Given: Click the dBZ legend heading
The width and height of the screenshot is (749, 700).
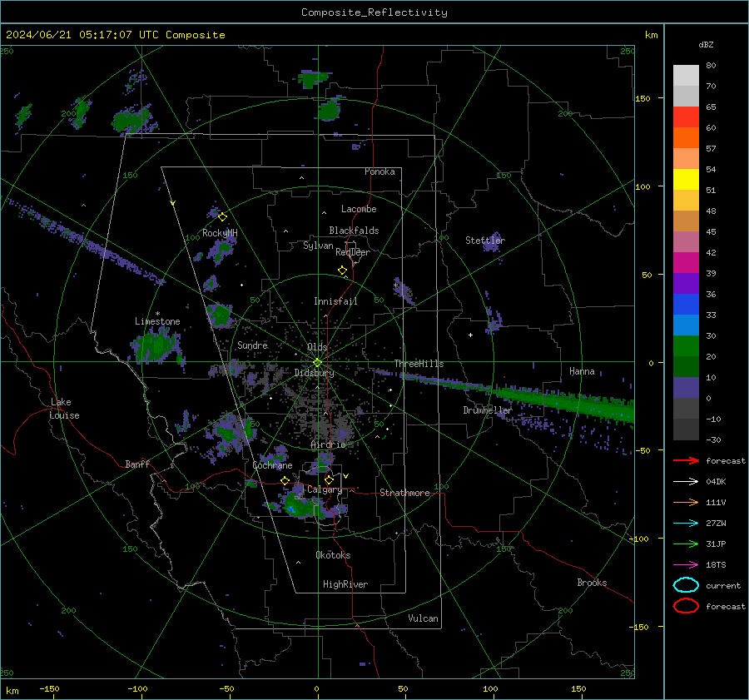Looking at the screenshot, I should (706, 44).
